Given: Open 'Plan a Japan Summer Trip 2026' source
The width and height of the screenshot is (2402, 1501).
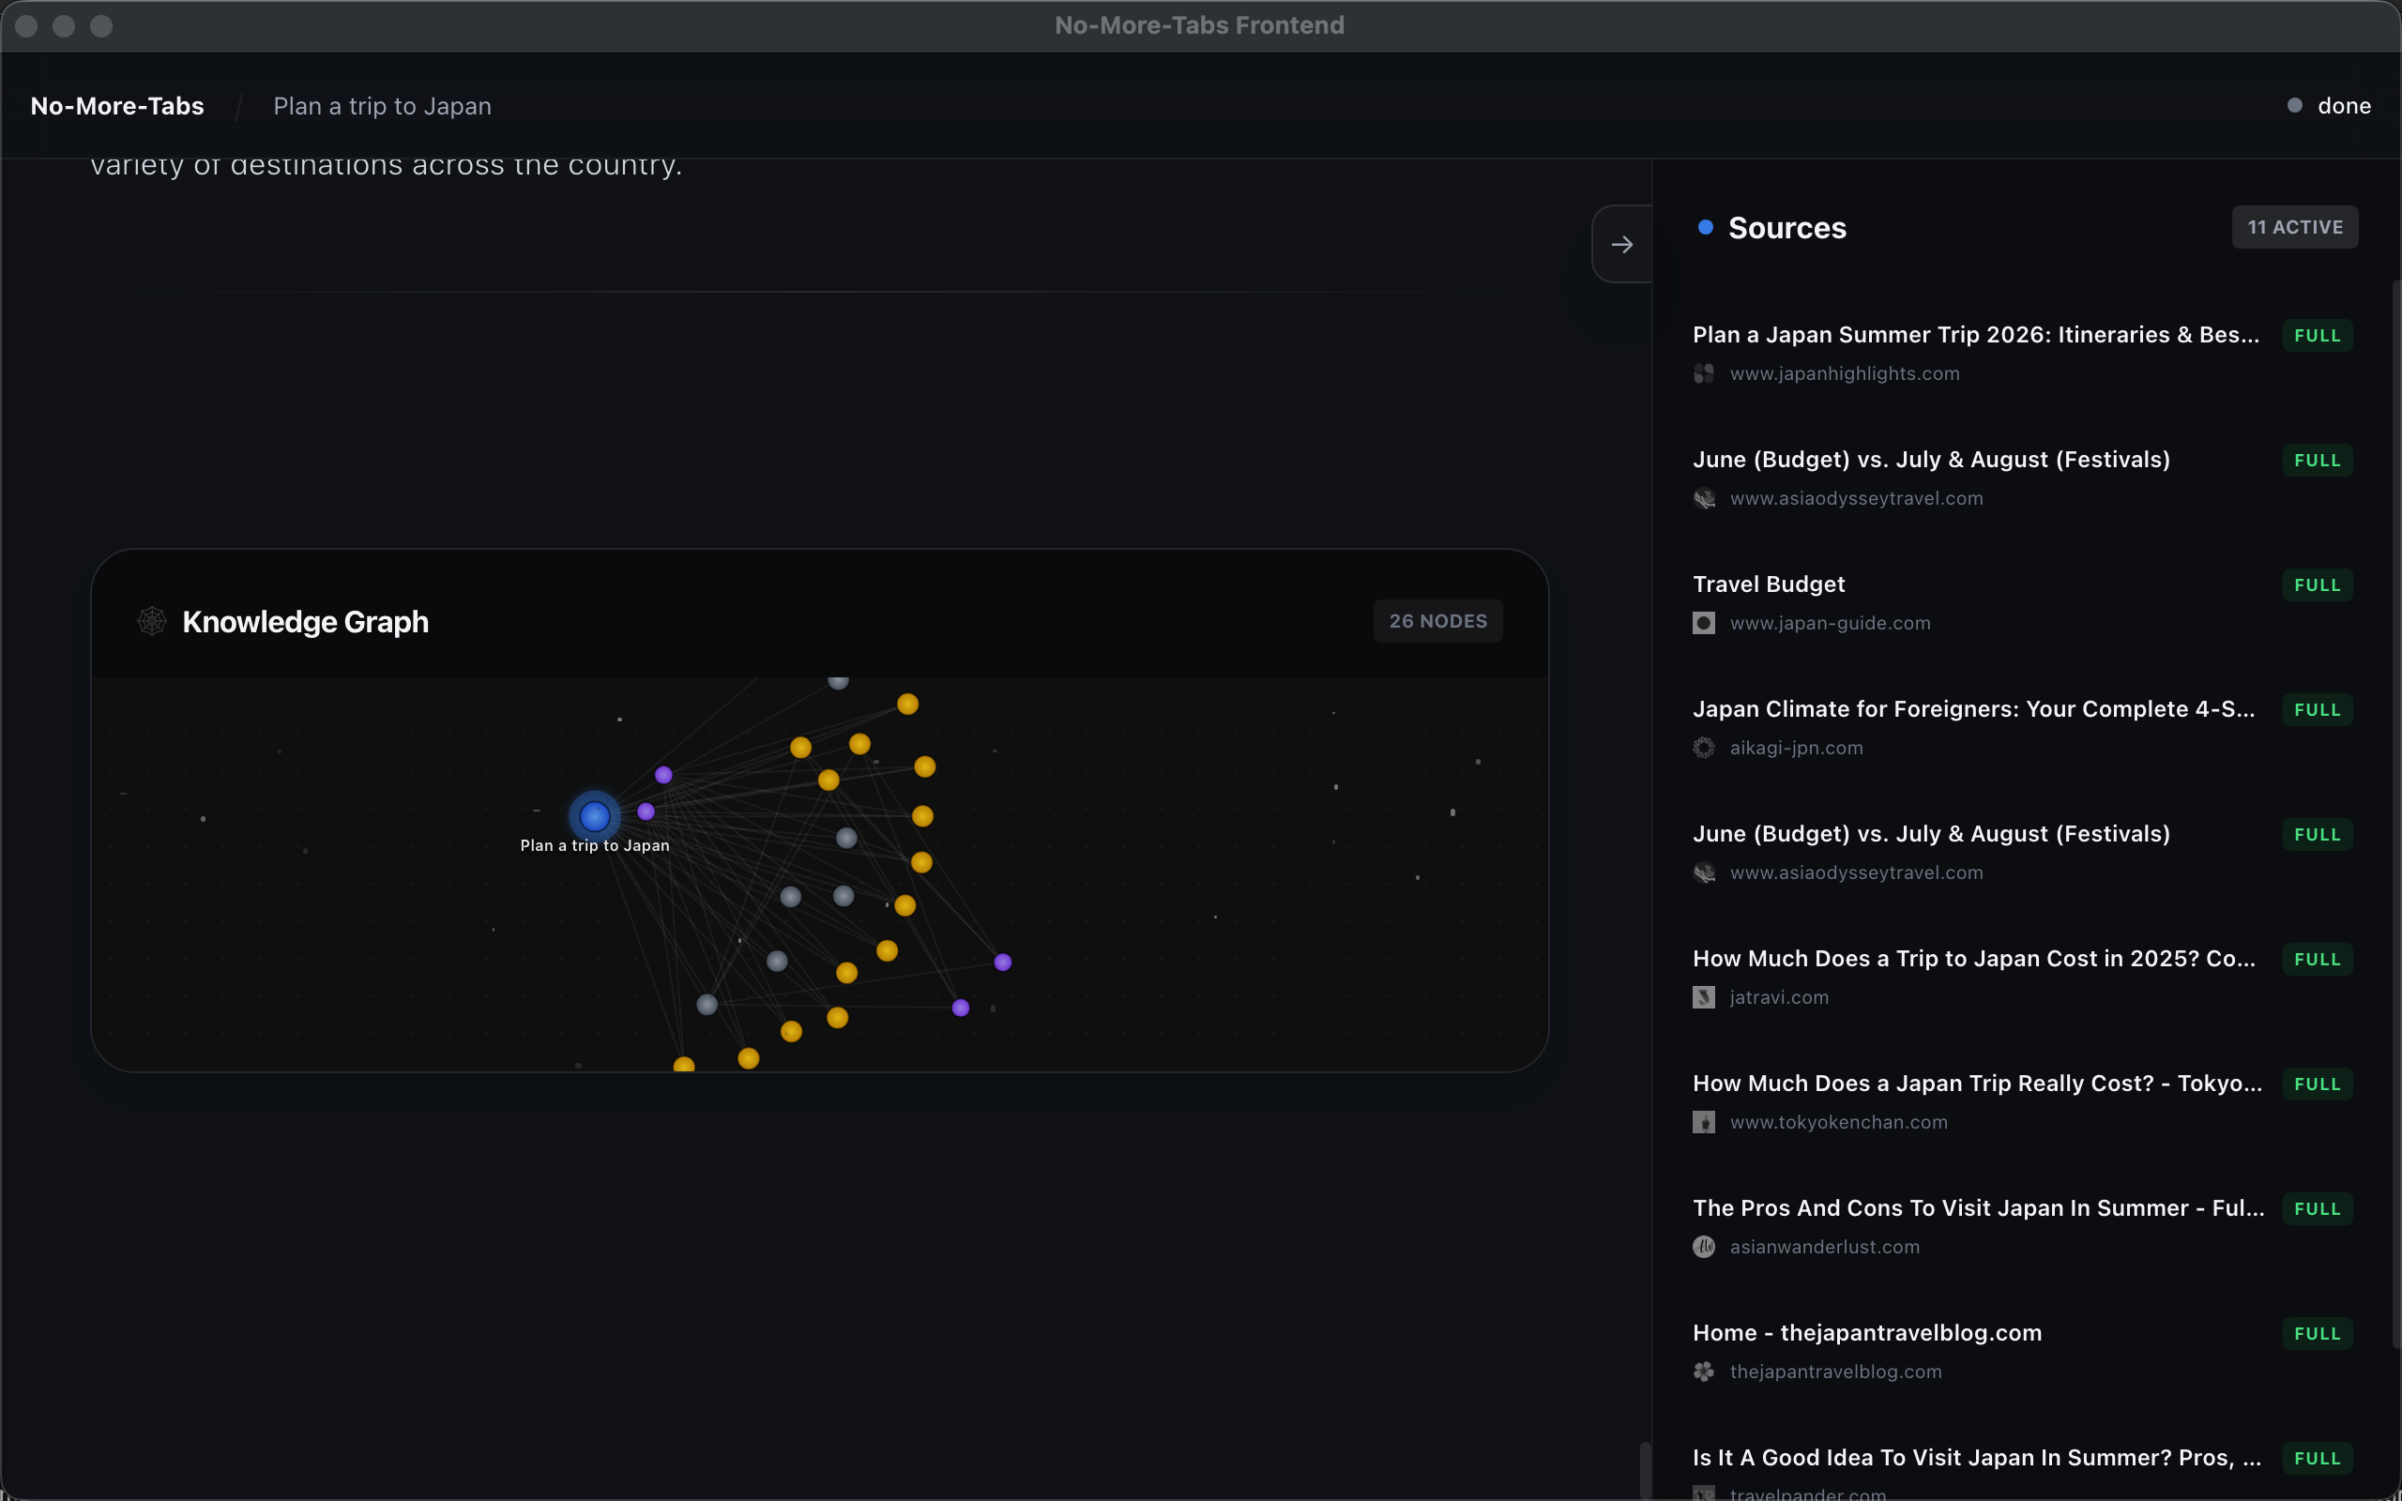Looking at the screenshot, I should tap(1975, 336).
